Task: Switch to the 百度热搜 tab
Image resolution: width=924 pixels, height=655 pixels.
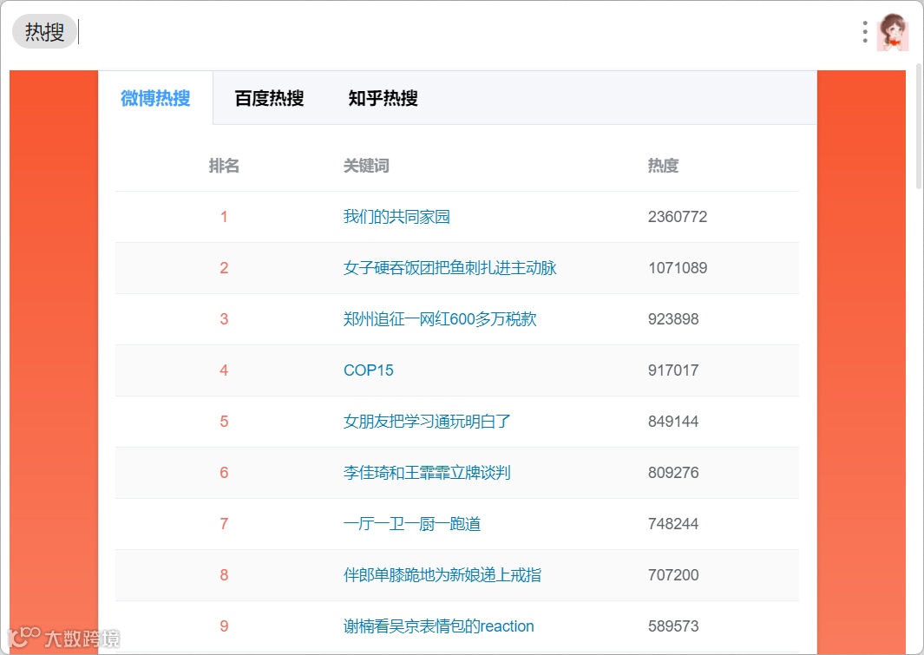Action: click(x=269, y=98)
